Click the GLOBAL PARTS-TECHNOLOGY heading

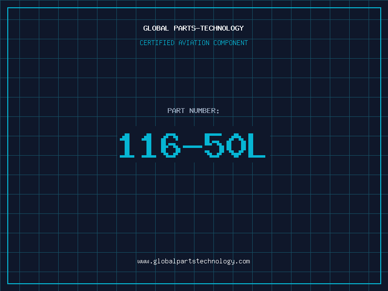click(194, 28)
